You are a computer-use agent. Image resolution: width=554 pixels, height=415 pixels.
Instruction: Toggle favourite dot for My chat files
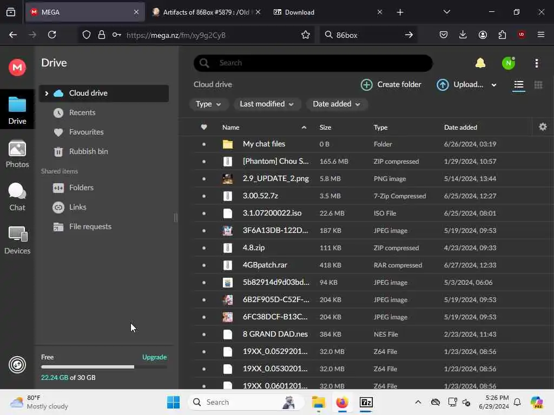coord(204,144)
